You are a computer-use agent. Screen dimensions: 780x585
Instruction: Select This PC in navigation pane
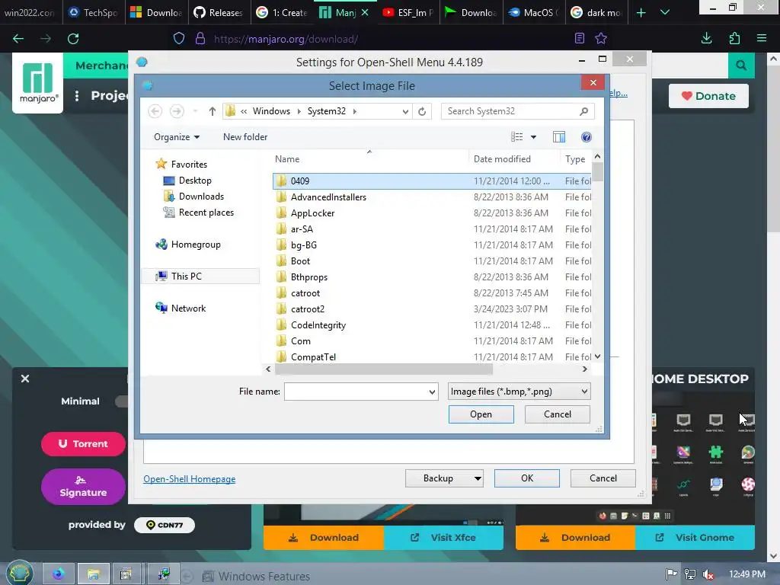[x=201, y=276]
